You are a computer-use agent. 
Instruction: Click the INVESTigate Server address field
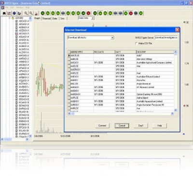point(166,38)
